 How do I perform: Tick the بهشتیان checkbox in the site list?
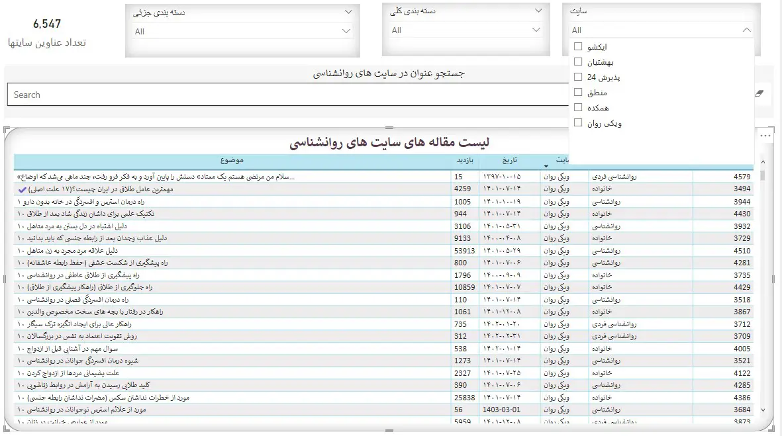pyautogui.click(x=578, y=62)
